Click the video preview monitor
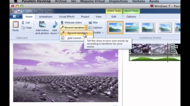This screenshot has width=190, height=106. pos(66,73)
